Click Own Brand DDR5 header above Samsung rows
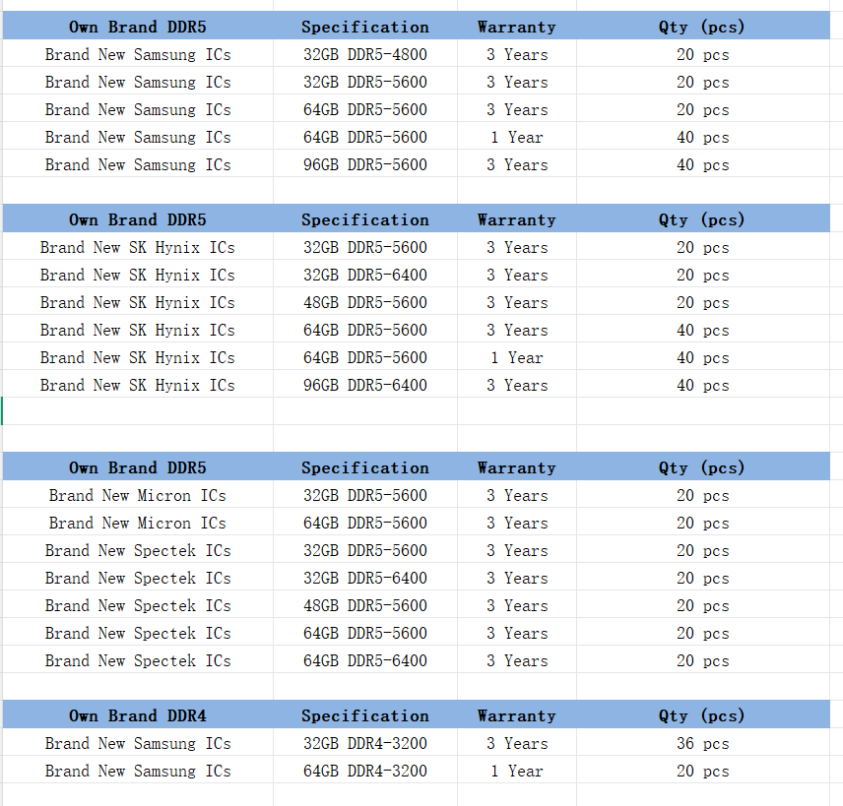 point(138,27)
